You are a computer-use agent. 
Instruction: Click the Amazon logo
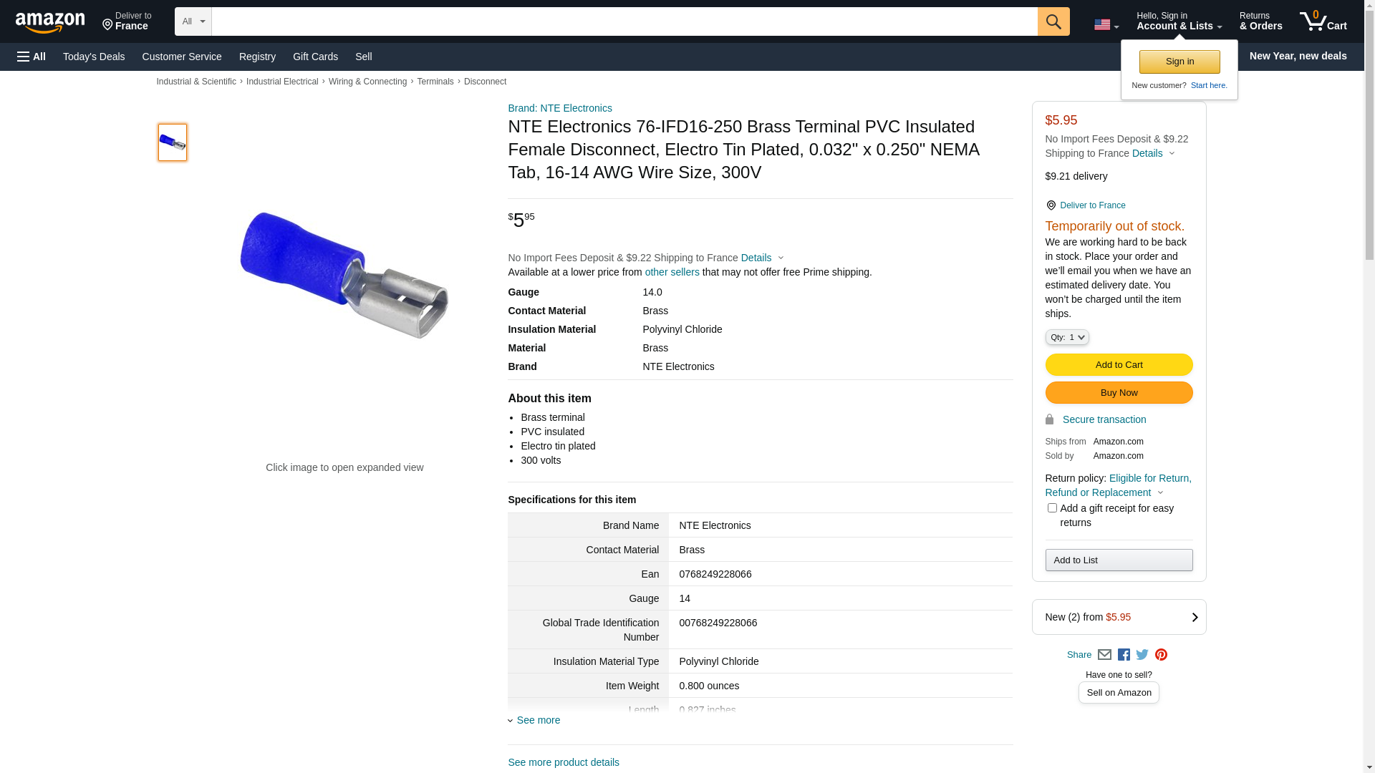coord(50,22)
